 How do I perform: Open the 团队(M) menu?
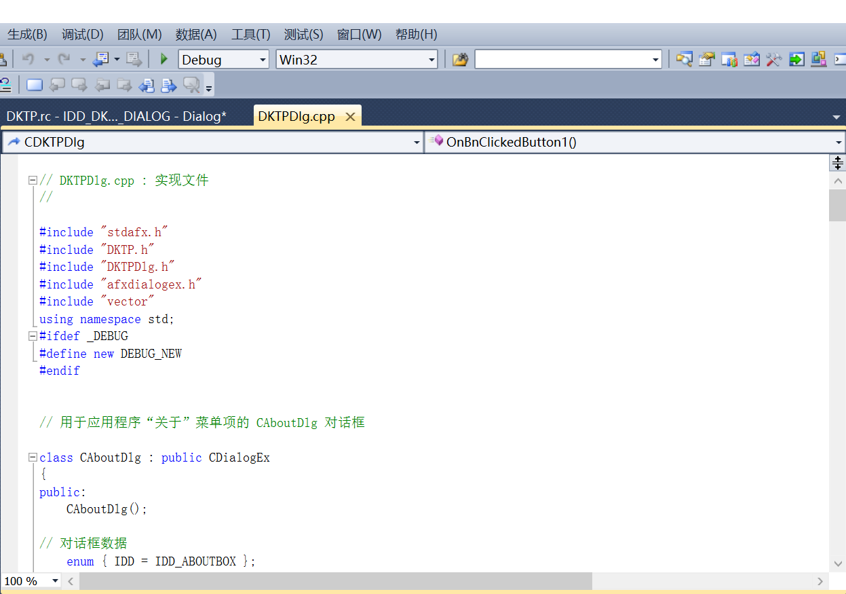(x=140, y=34)
